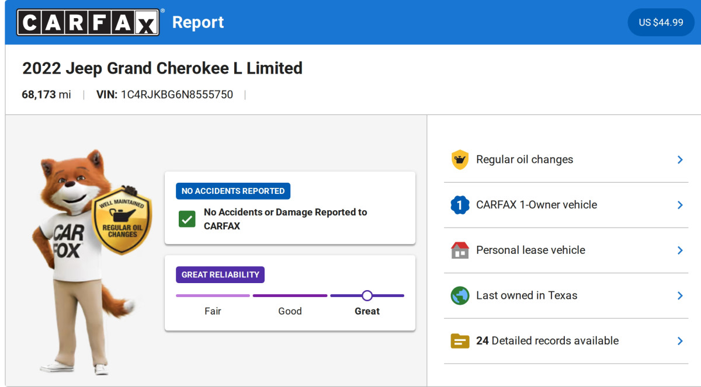Expand CARFAX 1-Owner vehicle chevron
Viewport: 701px width, 387px height.
tap(679, 205)
